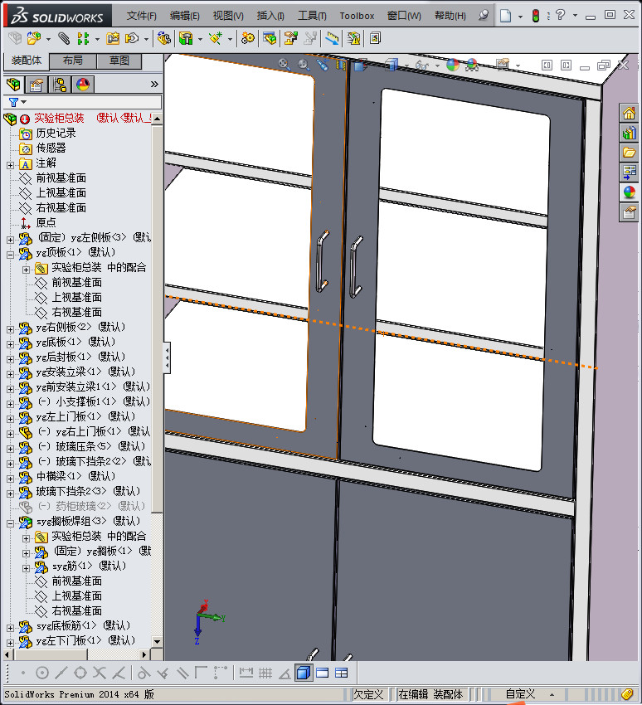Click the Reference Geometry icon
Screen dimensions: 642x705
(216, 38)
